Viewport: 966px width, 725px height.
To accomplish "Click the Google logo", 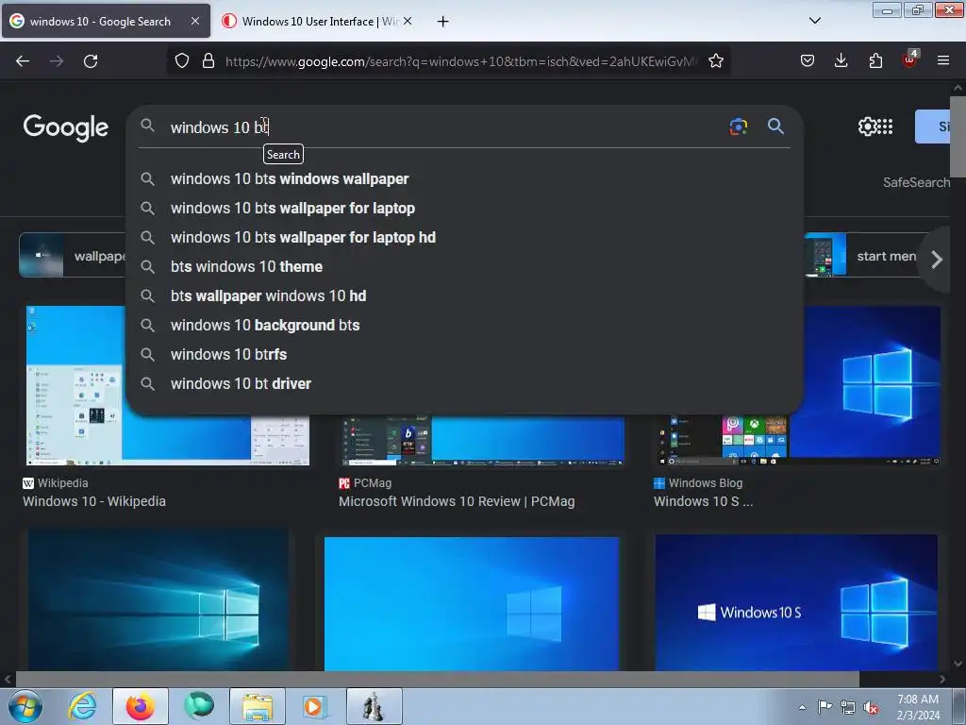I will click(x=65, y=127).
